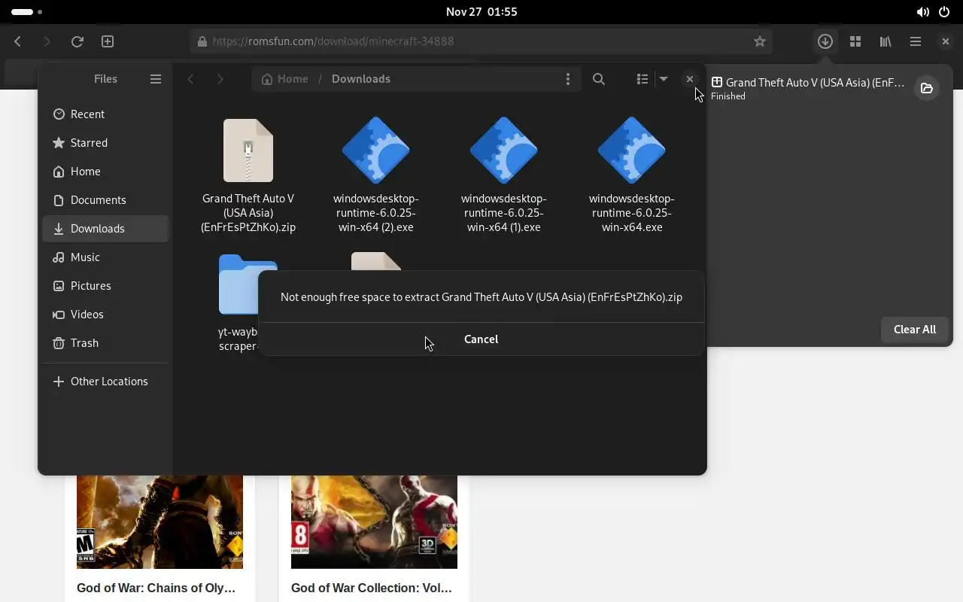
Task: Open Recent in Files sidebar
Action: click(105, 114)
